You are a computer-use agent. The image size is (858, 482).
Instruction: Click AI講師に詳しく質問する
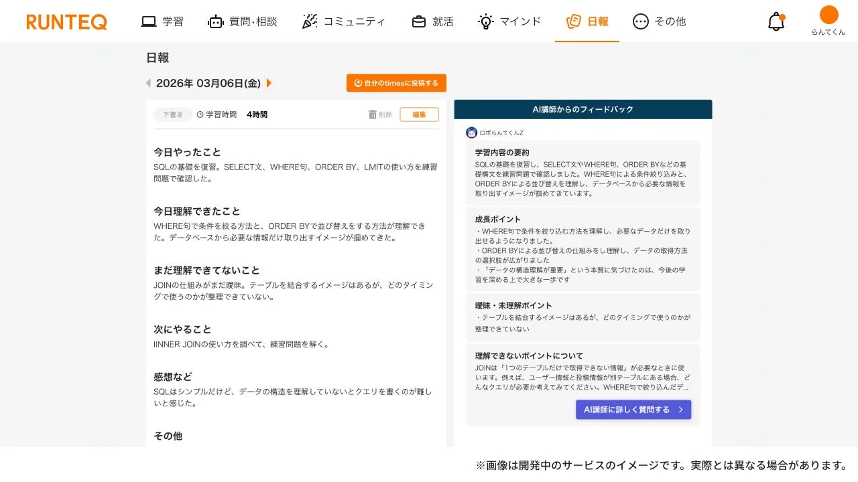click(x=633, y=409)
